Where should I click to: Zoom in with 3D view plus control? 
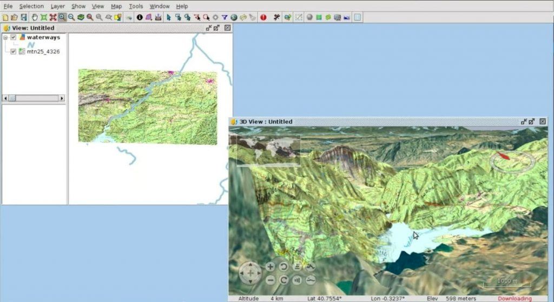coord(270,266)
